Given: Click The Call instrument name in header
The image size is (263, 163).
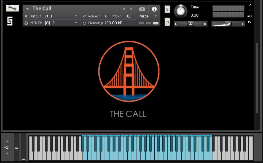Looking at the screenshot, I should [42, 8].
